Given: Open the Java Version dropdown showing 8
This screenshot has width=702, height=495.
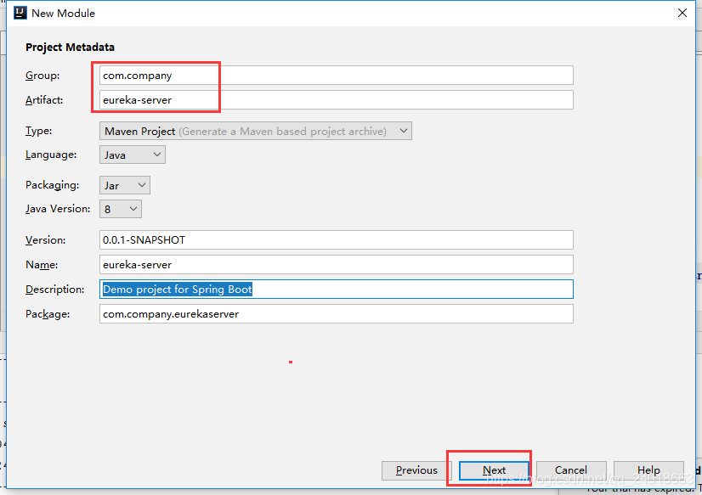Looking at the screenshot, I should 121,209.
